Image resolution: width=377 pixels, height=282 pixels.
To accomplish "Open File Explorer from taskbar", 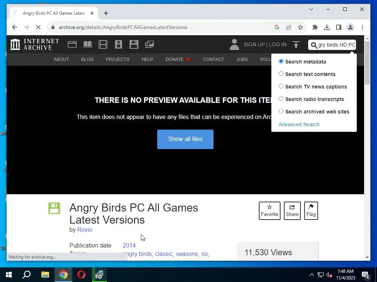I will [x=45, y=275].
